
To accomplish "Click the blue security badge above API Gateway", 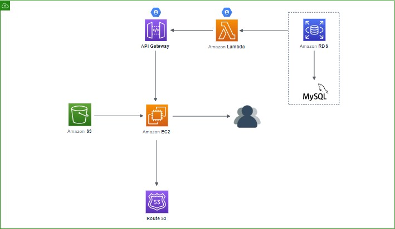I will [155, 12].
